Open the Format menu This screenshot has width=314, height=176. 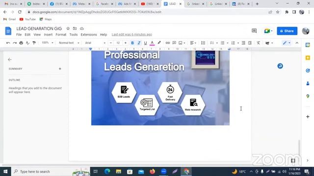[x=61, y=35]
